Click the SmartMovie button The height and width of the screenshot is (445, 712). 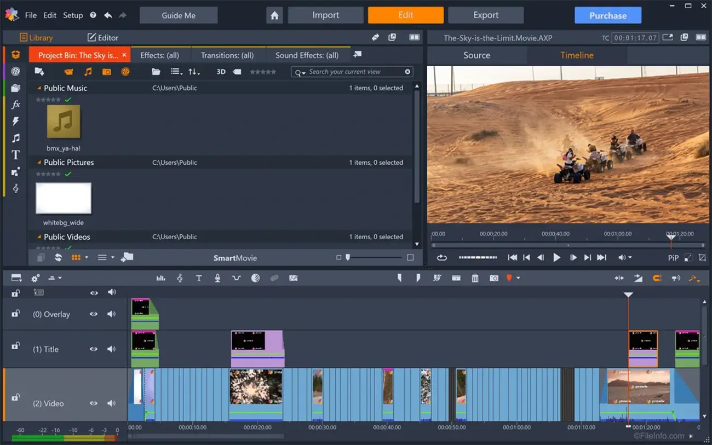pyautogui.click(x=235, y=258)
